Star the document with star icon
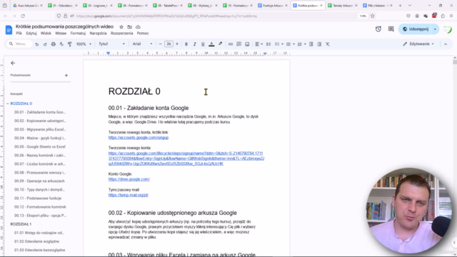 point(121,27)
